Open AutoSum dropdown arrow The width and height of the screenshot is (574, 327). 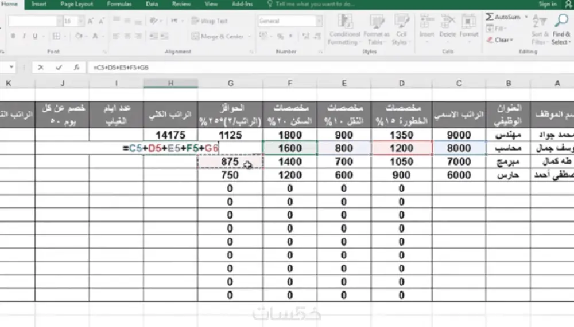[x=526, y=17]
